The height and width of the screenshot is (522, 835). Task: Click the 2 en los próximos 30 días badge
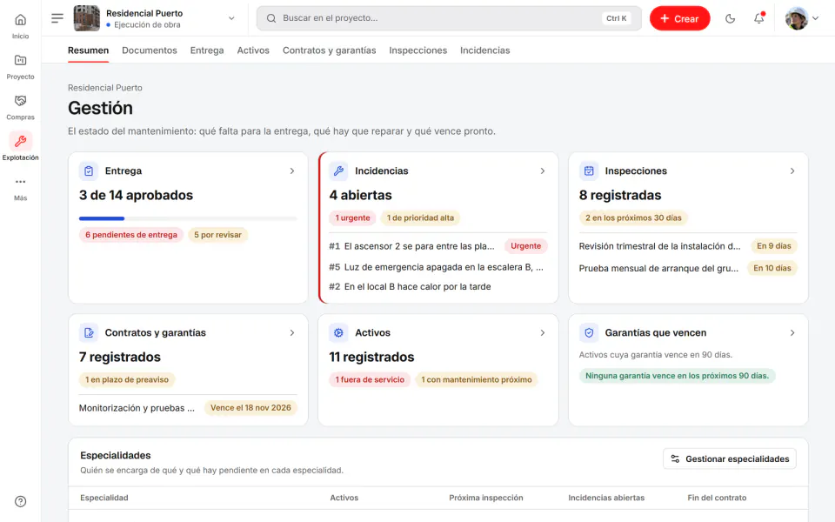pyautogui.click(x=633, y=217)
